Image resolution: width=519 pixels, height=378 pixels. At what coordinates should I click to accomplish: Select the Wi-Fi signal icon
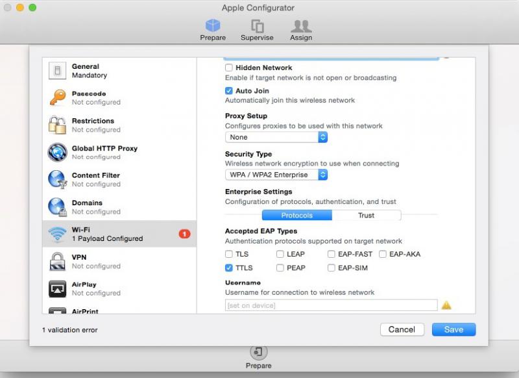point(57,234)
